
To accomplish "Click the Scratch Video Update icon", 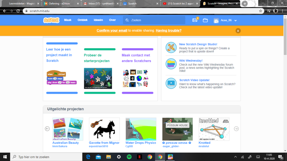I will point(171,83).
